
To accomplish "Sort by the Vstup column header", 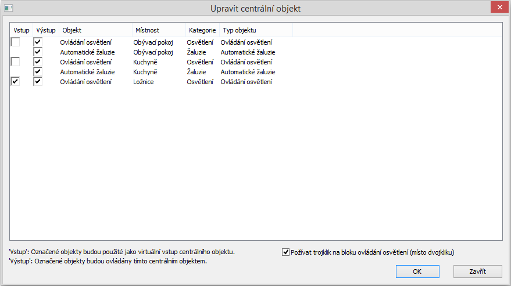I will (x=21, y=30).
